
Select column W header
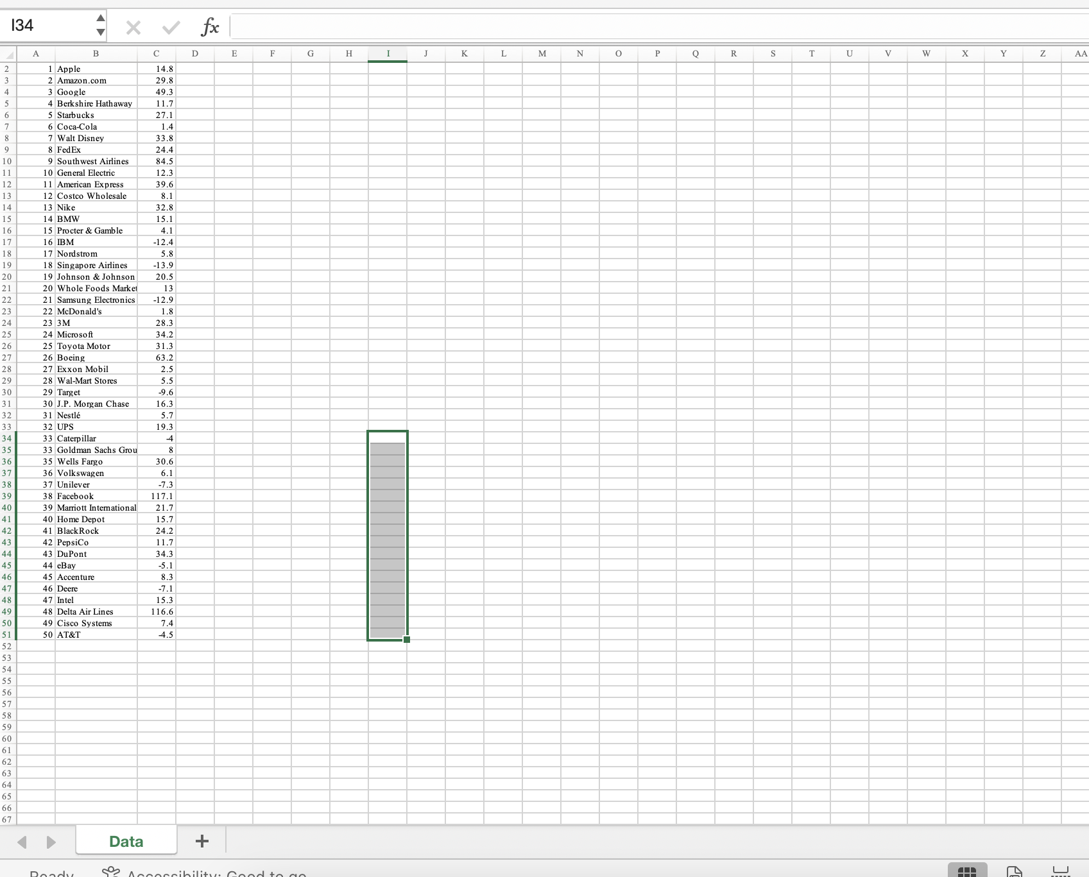pos(927,54)
